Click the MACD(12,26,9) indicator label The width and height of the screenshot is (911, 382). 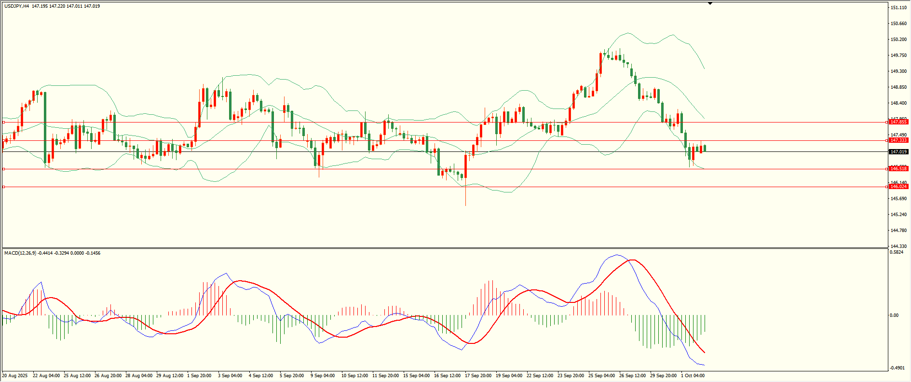[20, 253]
